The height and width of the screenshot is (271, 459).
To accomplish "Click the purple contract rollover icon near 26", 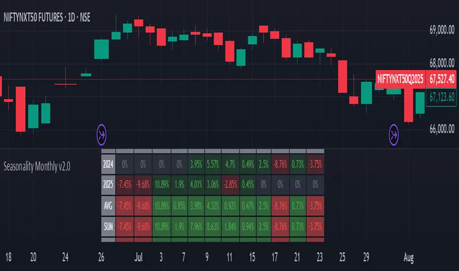I will (x=102, y=133).
